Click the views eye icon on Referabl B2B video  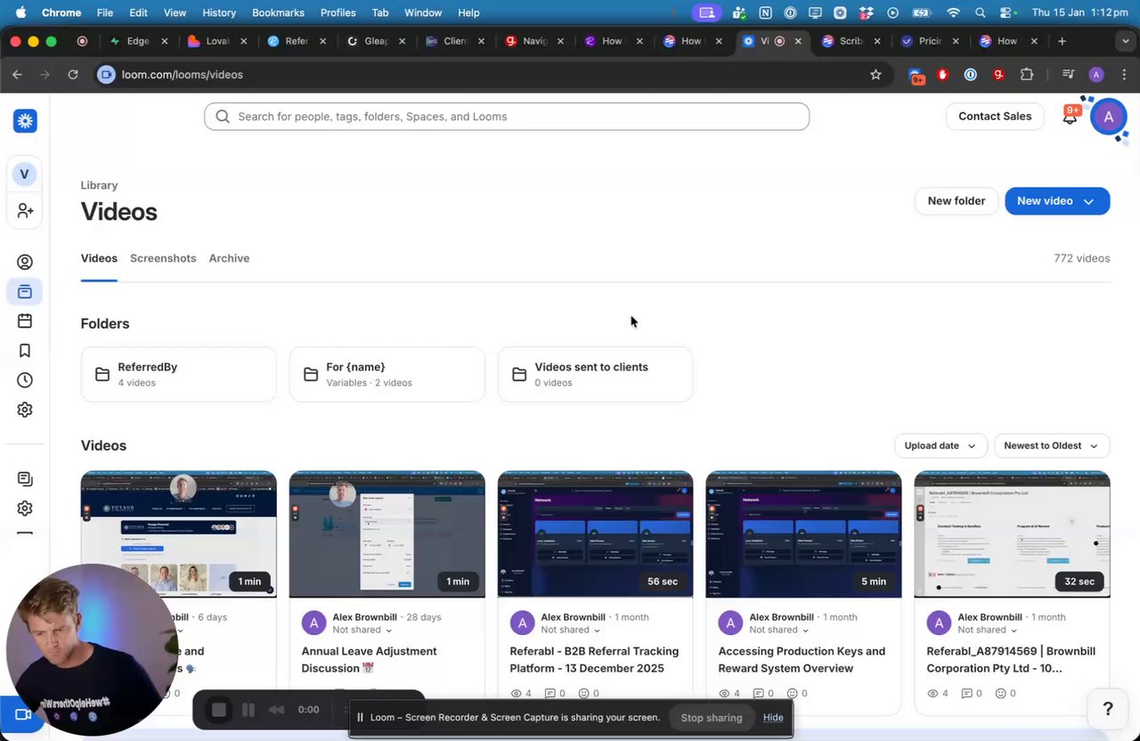[x=517, y=693]
